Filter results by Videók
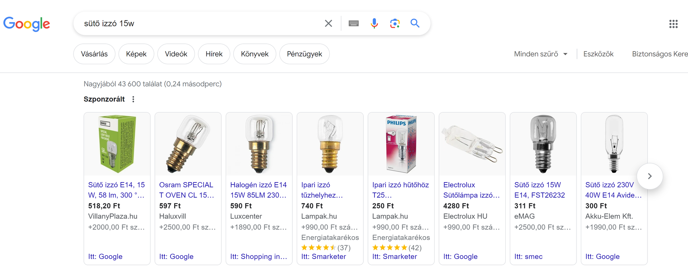Screen dimensions: 688x280 click(x=176, y=54)
